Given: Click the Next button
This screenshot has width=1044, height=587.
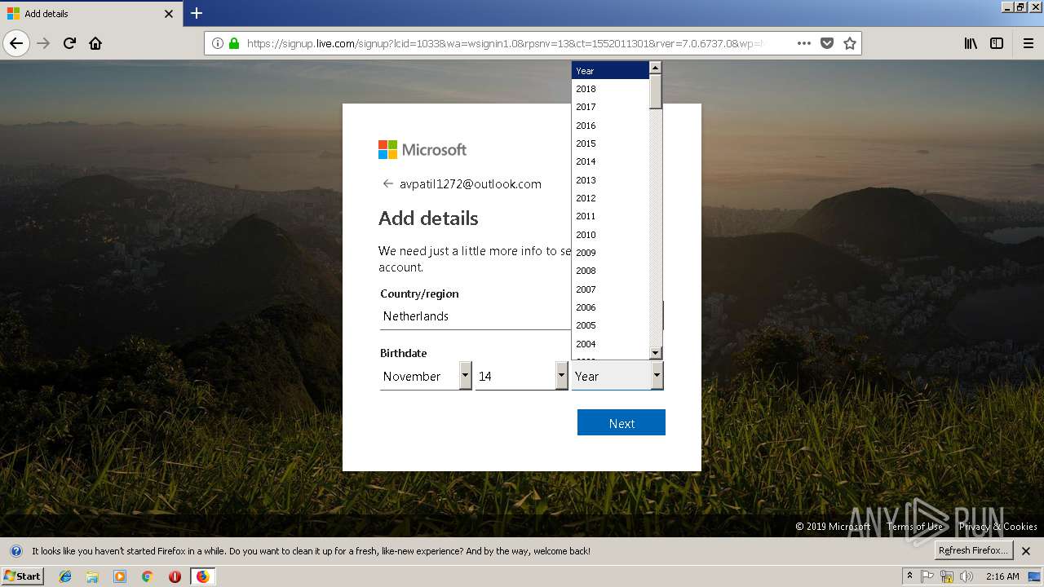Looking at the screenshot, I should pos(622,422).
